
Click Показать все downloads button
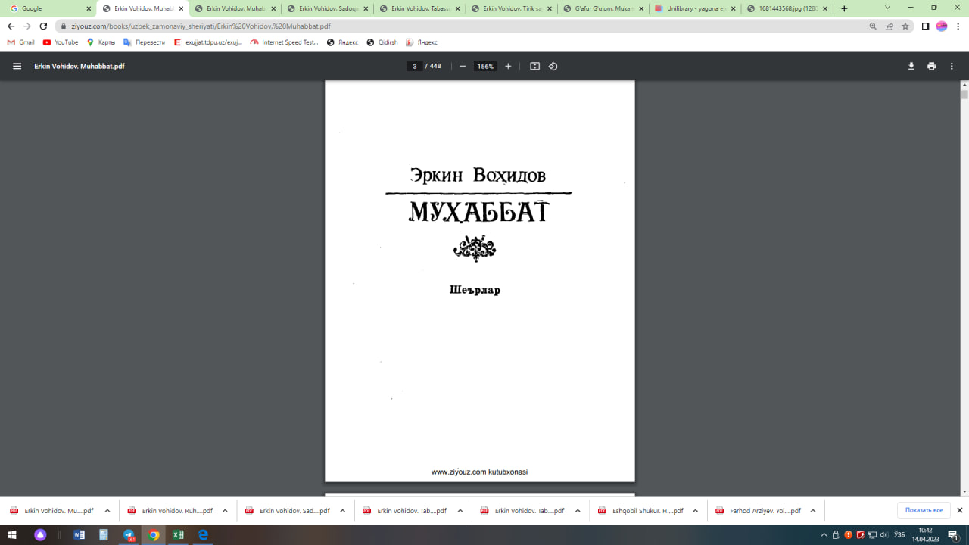click(924, 511)
